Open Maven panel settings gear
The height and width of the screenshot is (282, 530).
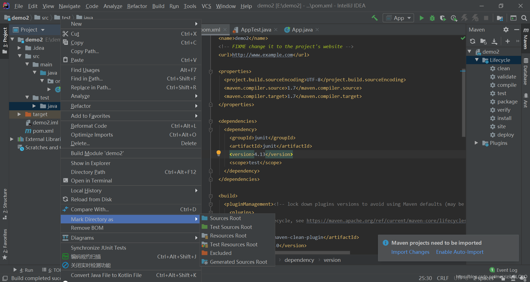[x=506, y=30]
